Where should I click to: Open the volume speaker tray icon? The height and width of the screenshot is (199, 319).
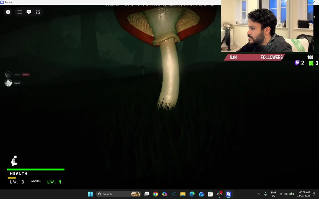(286, 194)
